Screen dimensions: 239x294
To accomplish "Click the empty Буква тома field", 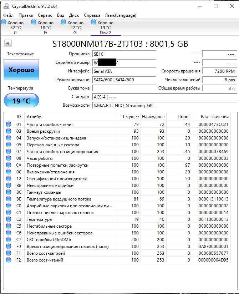I will pos(124,88).
